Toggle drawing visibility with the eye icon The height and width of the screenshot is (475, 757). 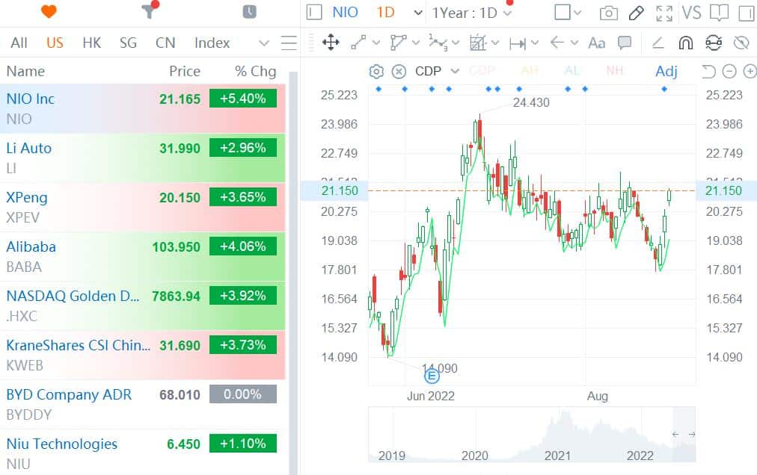[x=741, y=43]
